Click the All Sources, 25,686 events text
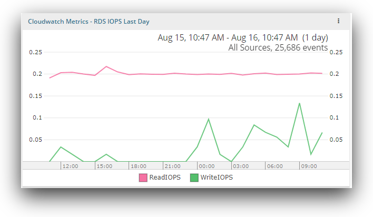The height and width of the screenshot is (217, 373). point(278,48)
